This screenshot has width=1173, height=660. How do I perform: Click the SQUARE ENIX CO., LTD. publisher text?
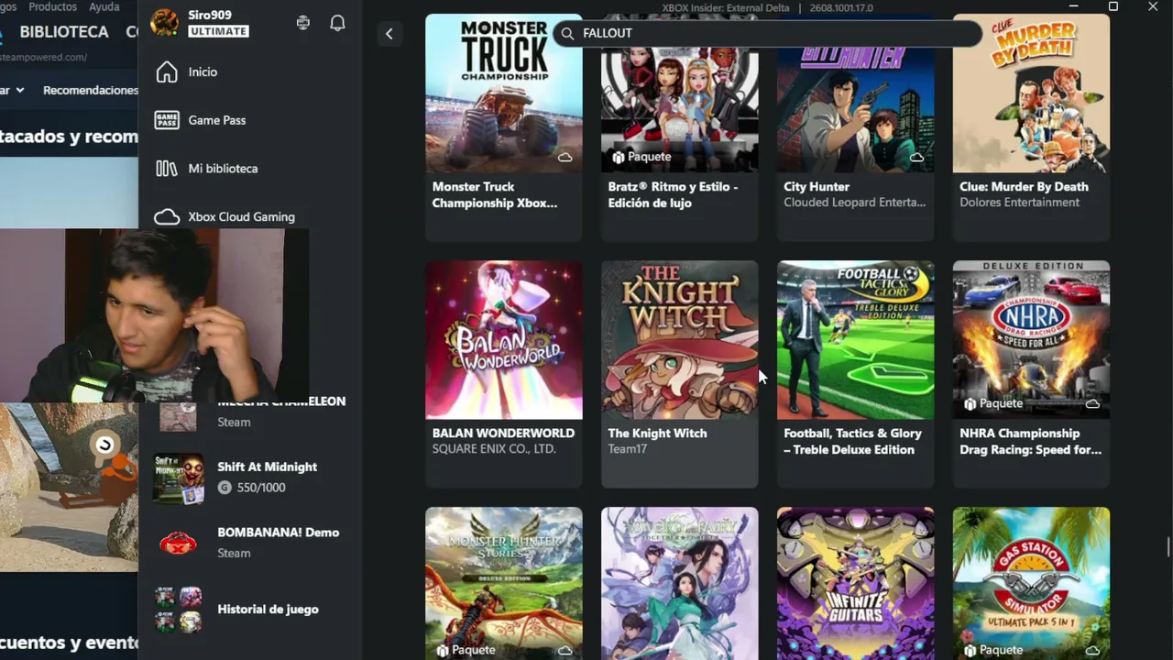494,449
